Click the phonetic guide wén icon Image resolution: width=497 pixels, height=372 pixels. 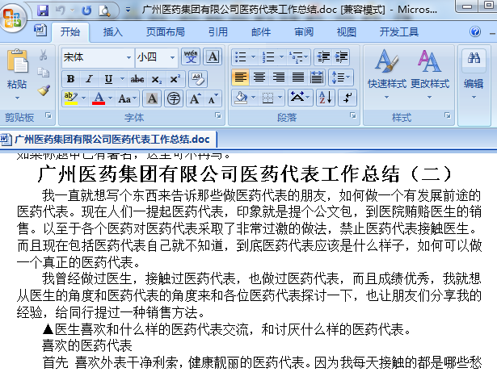[191, 57]
